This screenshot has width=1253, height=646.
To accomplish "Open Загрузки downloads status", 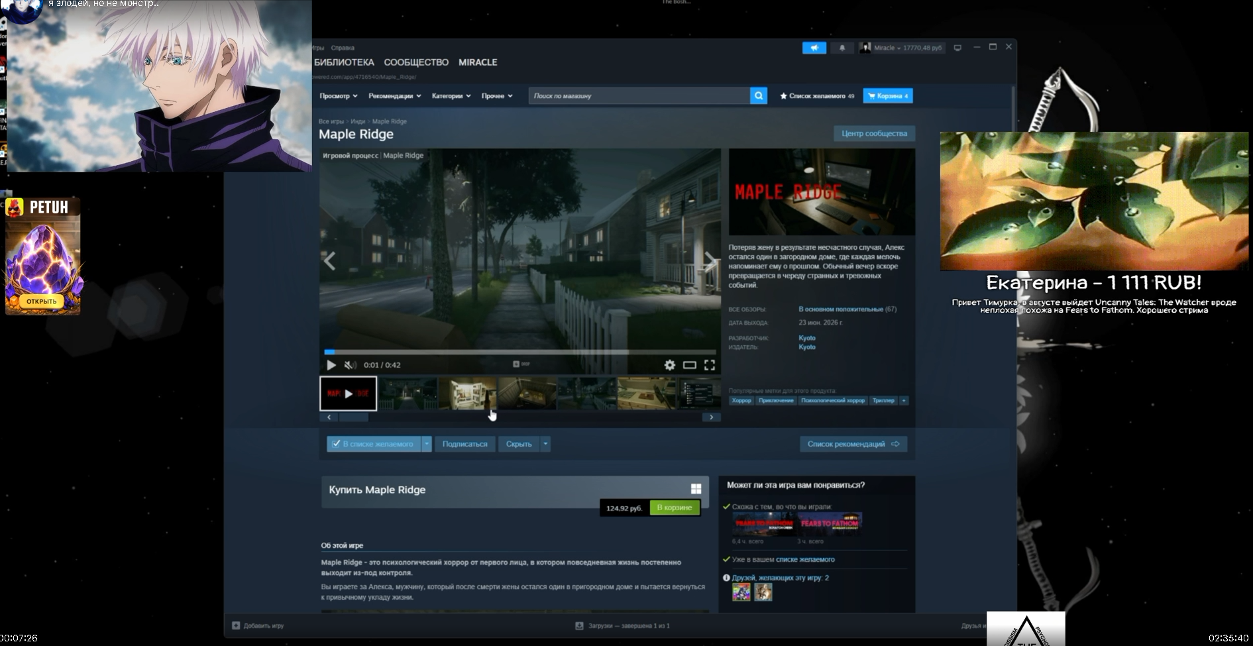I will (x=623, y=625).
